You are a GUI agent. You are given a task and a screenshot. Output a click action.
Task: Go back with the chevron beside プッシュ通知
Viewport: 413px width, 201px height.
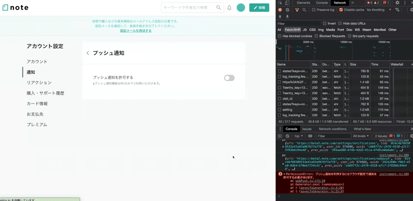88,53
